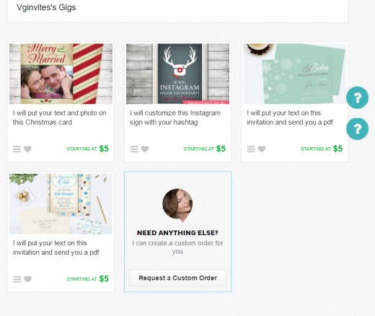Open the polka dot birthday invitation thumbnail
This screenshot has width=375, height=316.
[61, 203]
